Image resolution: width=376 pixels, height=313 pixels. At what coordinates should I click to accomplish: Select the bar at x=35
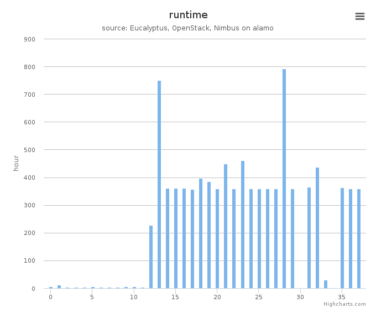coord(342,238)
